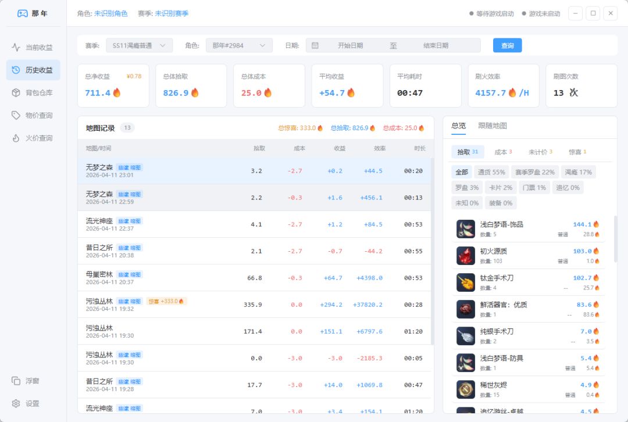
Task: Click the 等待游戏启动 status indicator
Action: pos(491,13)
